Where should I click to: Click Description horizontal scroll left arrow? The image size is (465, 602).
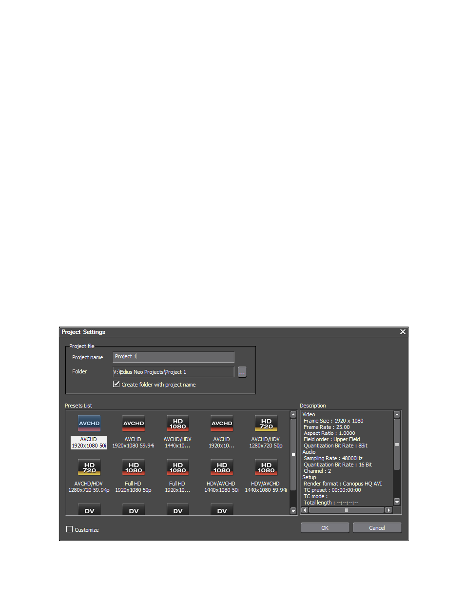point(305,510)
